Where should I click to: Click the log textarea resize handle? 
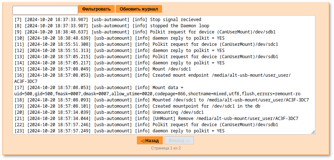point(313,132)
